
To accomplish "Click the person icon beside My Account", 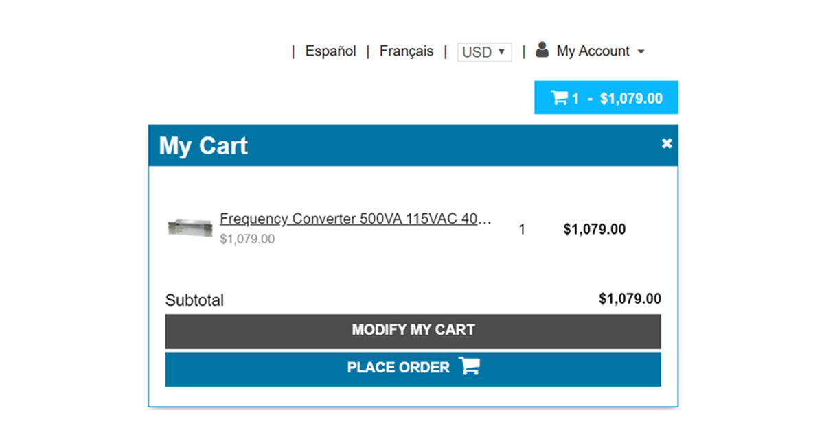I will point(542,50).
